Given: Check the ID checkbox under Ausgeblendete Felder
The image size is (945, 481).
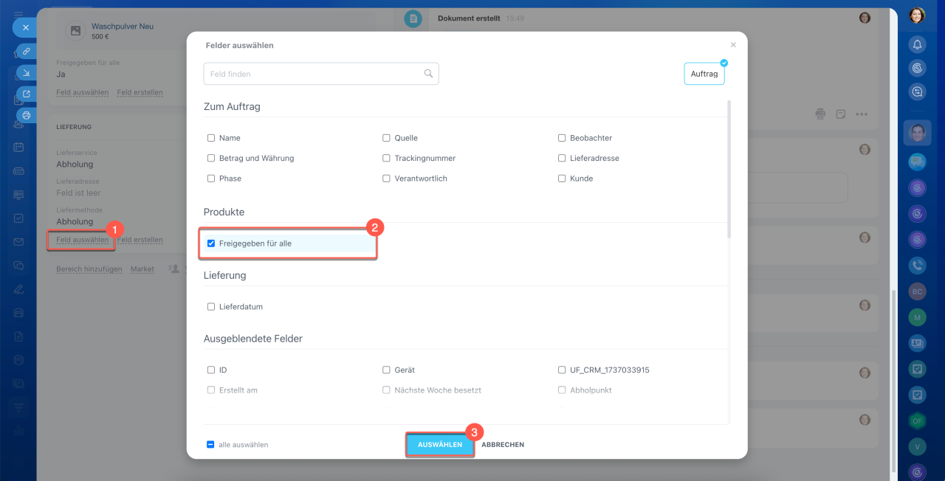Looking at the screenshot, I should point(211,370).
